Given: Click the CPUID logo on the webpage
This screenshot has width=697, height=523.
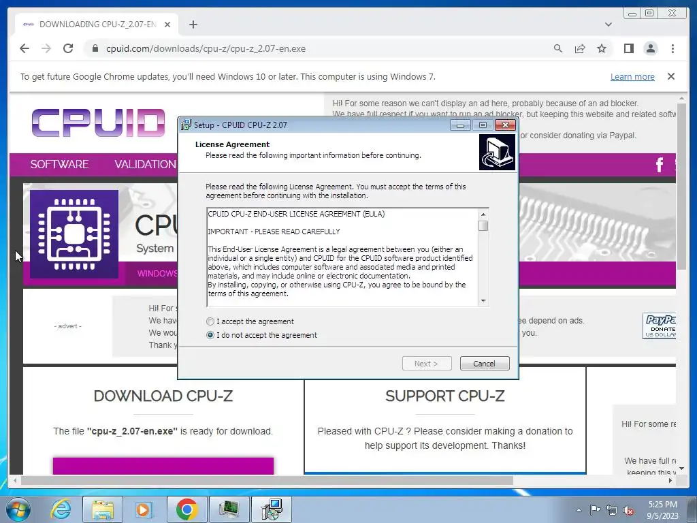Looking at the screenshot, I should click(x=98, y=123).
